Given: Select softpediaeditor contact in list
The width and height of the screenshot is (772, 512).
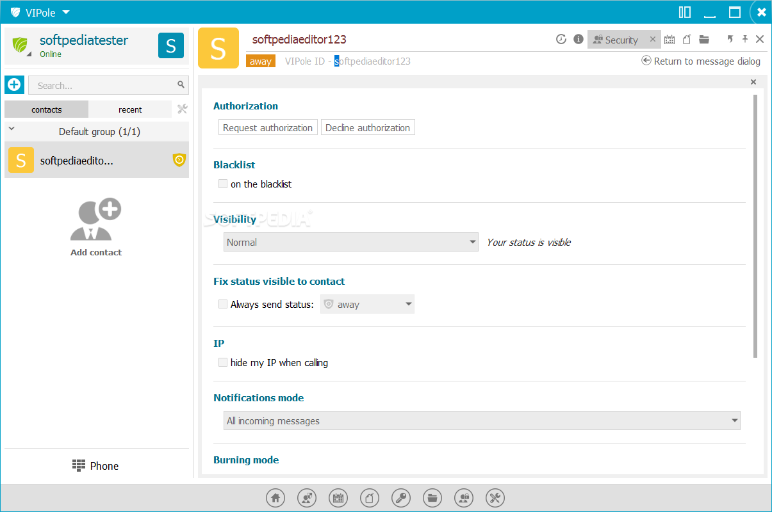Looking at the screenshot, I should 97,160.
